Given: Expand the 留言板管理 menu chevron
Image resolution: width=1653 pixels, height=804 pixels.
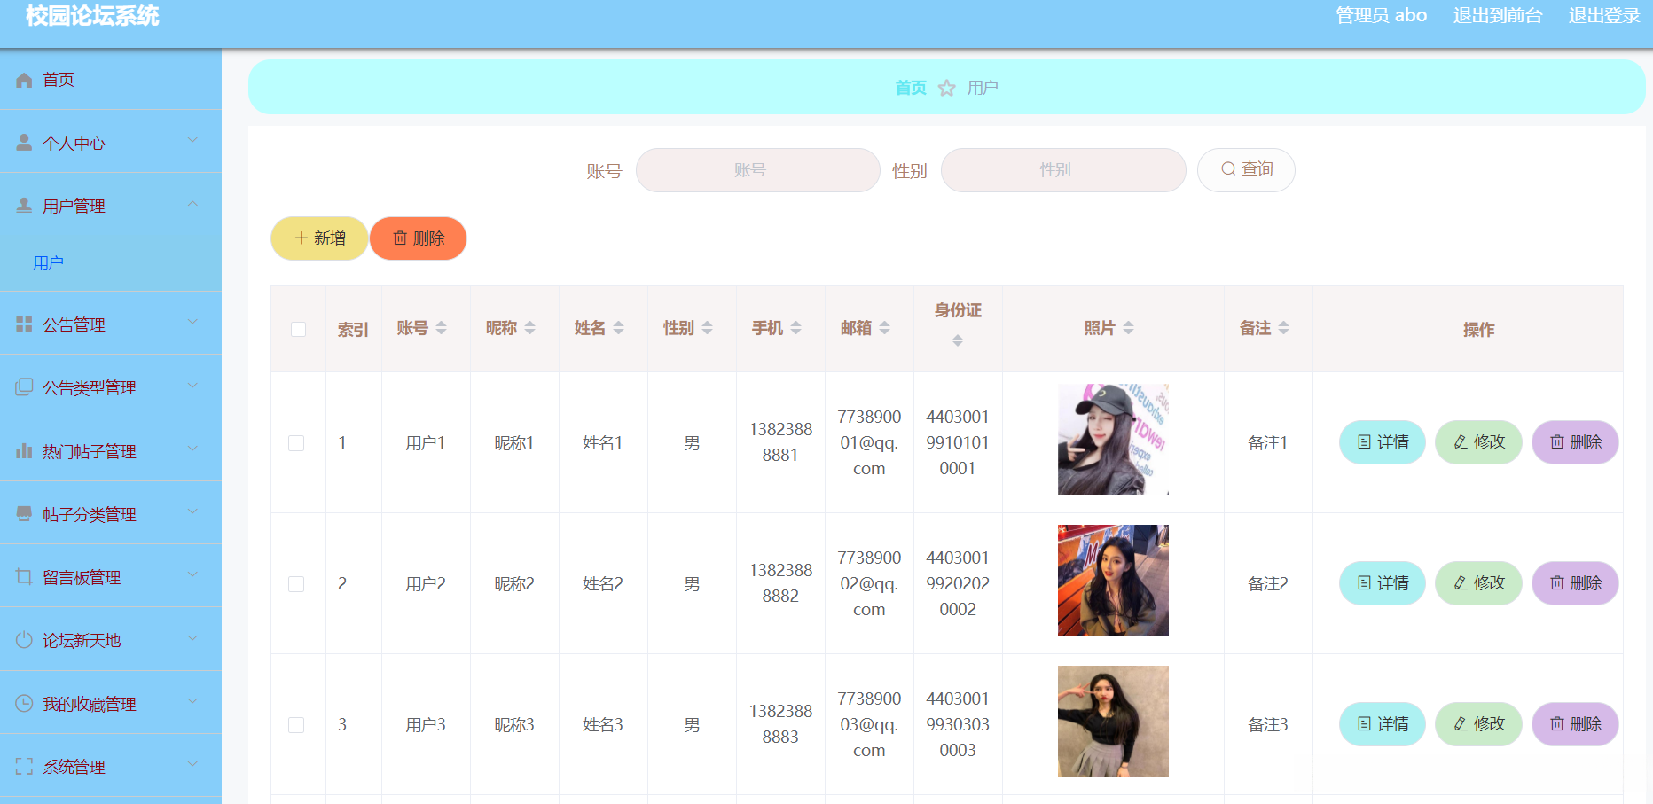Looking at the screenshot, I should point(192,575).
